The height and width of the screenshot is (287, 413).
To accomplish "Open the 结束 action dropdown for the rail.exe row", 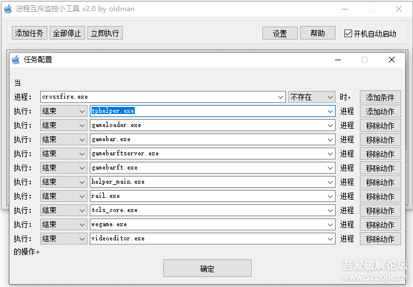I will tap(64, 197).
